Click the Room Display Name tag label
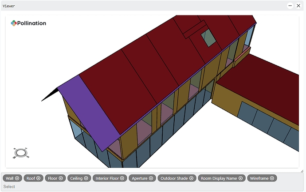 [219, 178]
